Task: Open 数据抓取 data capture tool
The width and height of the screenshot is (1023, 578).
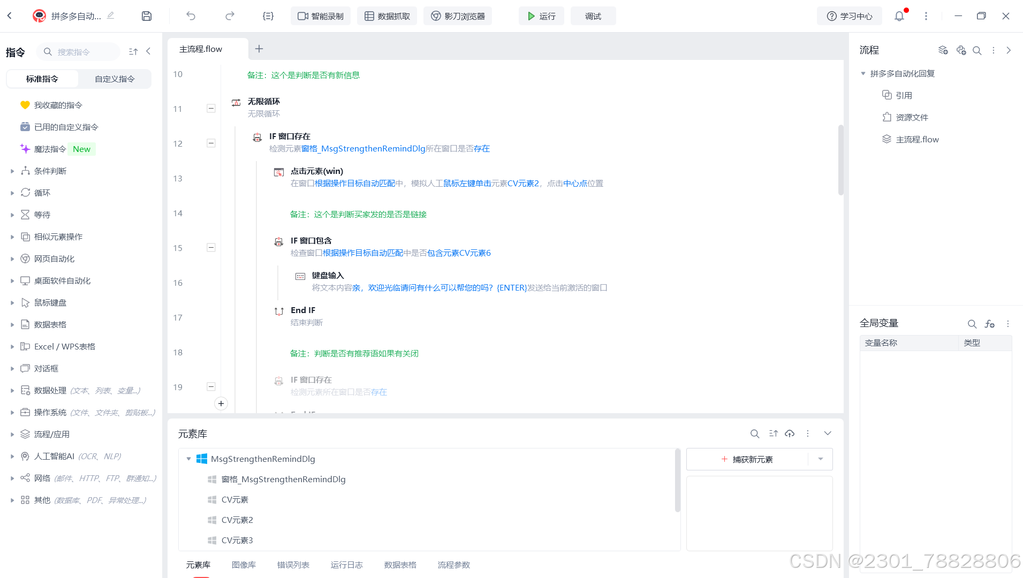Action: point(387,16)
